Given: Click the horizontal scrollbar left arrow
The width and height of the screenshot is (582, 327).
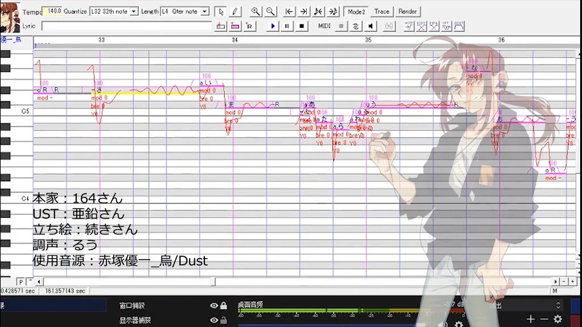Looking at the screenshot, I should [x=39, y=282].
